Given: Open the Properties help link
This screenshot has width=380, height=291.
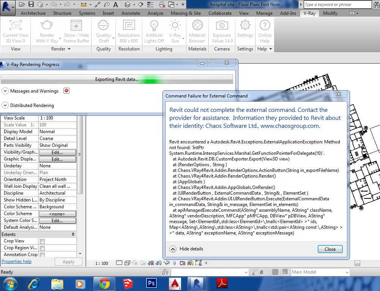Looking at the screenshot, I should coord(16,261).
